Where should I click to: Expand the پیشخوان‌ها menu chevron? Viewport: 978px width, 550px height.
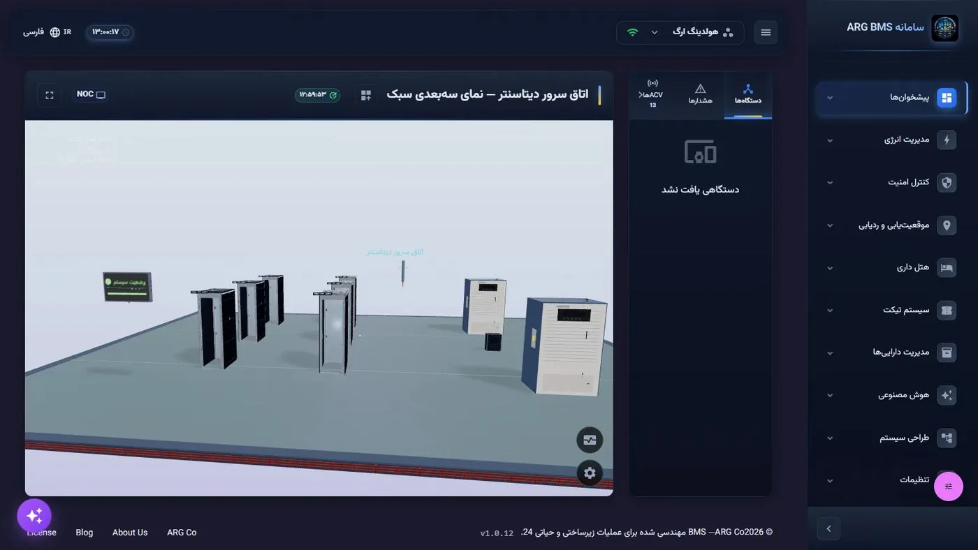click(x=830, y=98)
